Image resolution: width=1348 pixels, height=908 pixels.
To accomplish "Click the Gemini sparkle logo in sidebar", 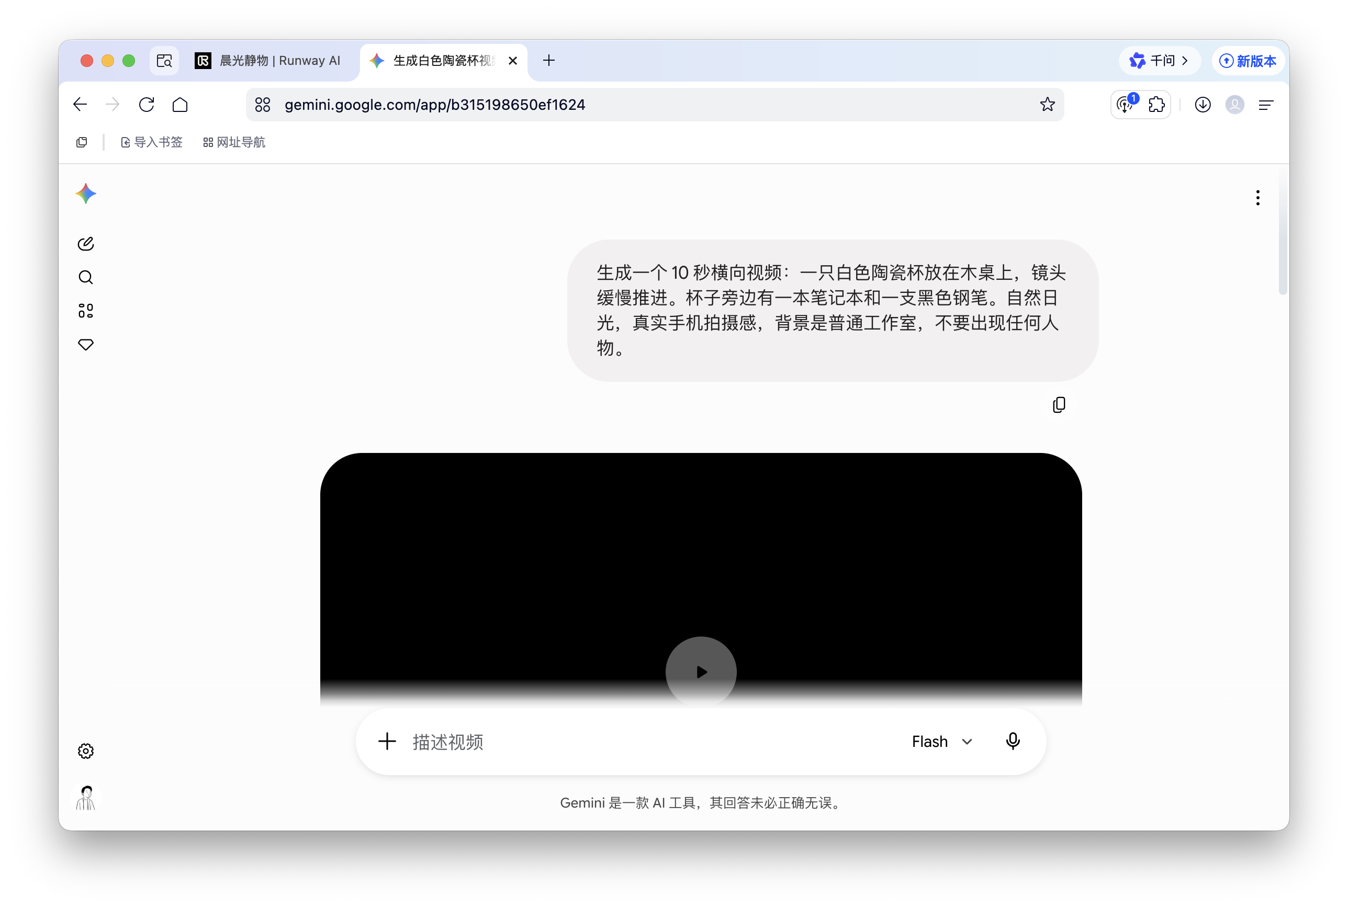I will pyautogui.click(x=86, y=194).
